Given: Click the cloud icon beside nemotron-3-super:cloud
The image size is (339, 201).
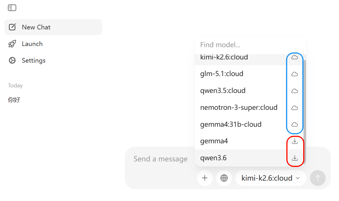Looking at the screenshot, I should coord(294,107).
